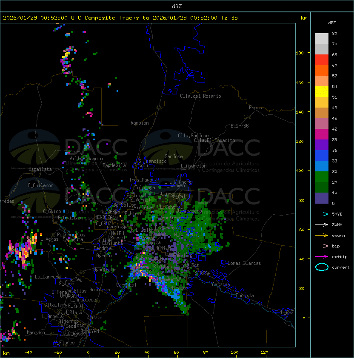354x358 pixels.
Task: Click the Uspallata place label
Action: click(40, 169)
